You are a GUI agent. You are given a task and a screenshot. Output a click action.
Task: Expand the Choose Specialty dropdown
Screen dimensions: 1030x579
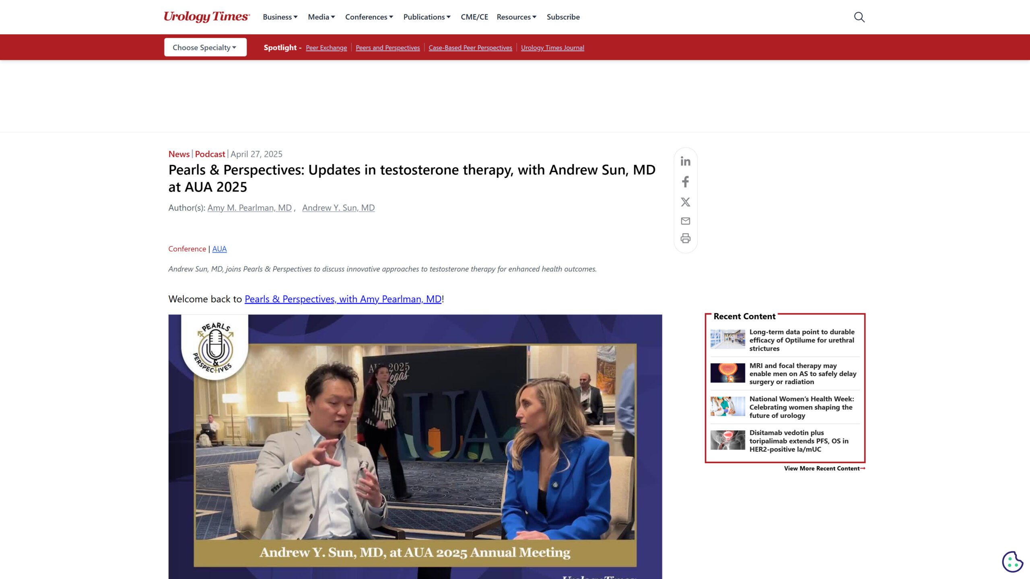pos(205,47)
